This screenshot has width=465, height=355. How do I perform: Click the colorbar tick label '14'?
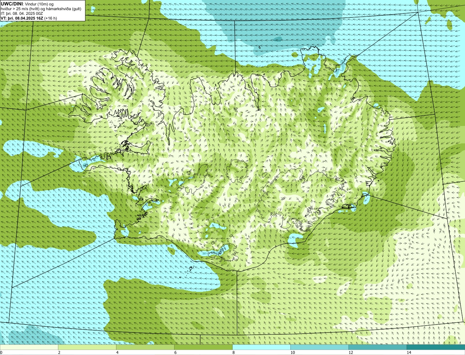tap(409, 352)
